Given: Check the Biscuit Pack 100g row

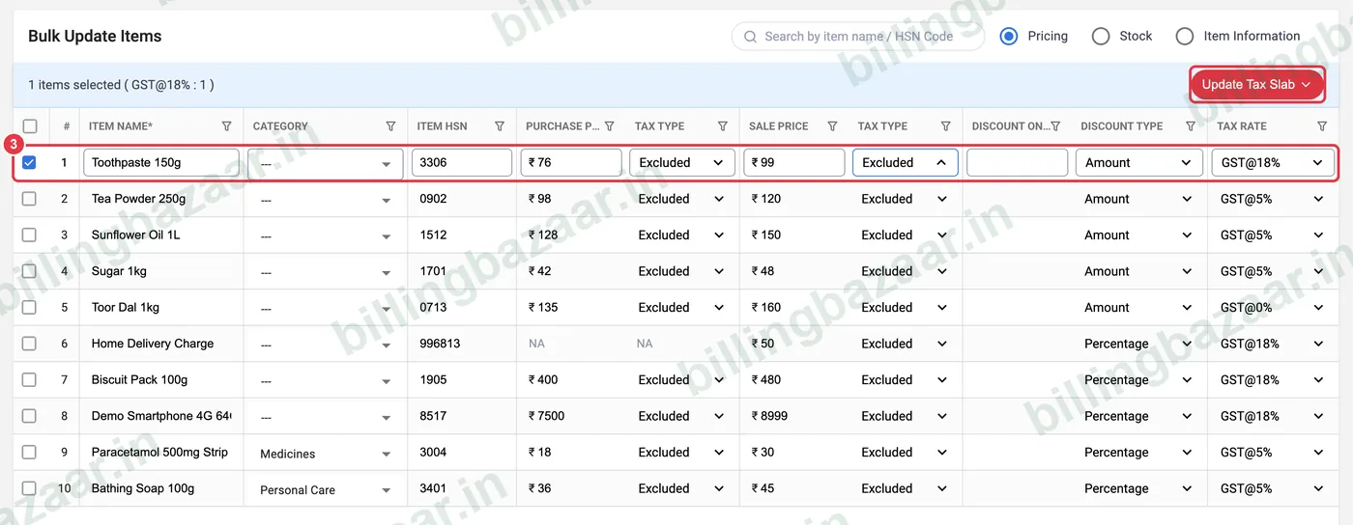Looking at the screenshot, I should [29, 379].
